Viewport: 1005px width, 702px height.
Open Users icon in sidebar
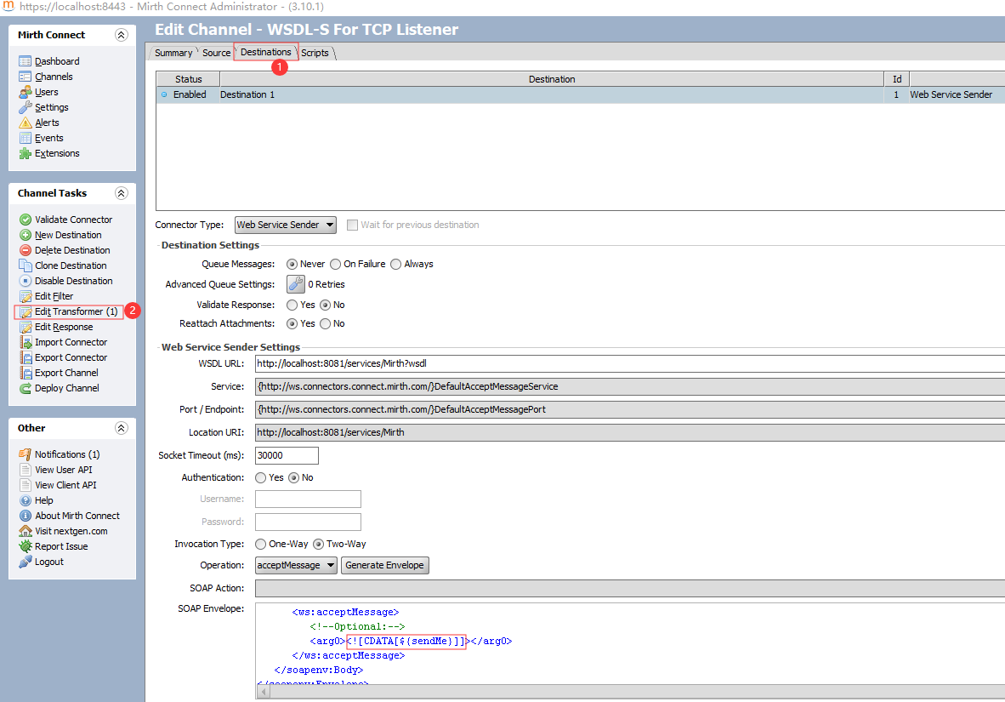pyautogui.click(x=25, y=93)
